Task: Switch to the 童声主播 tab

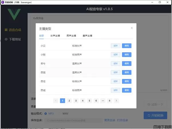Action: 87,36
